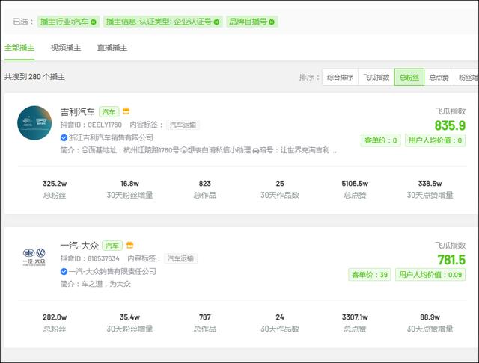The width and height of the screenshot is (479, 363).
Task: Click 汽车运输 content tag for 一汽-大众
Action: (180, 258)
